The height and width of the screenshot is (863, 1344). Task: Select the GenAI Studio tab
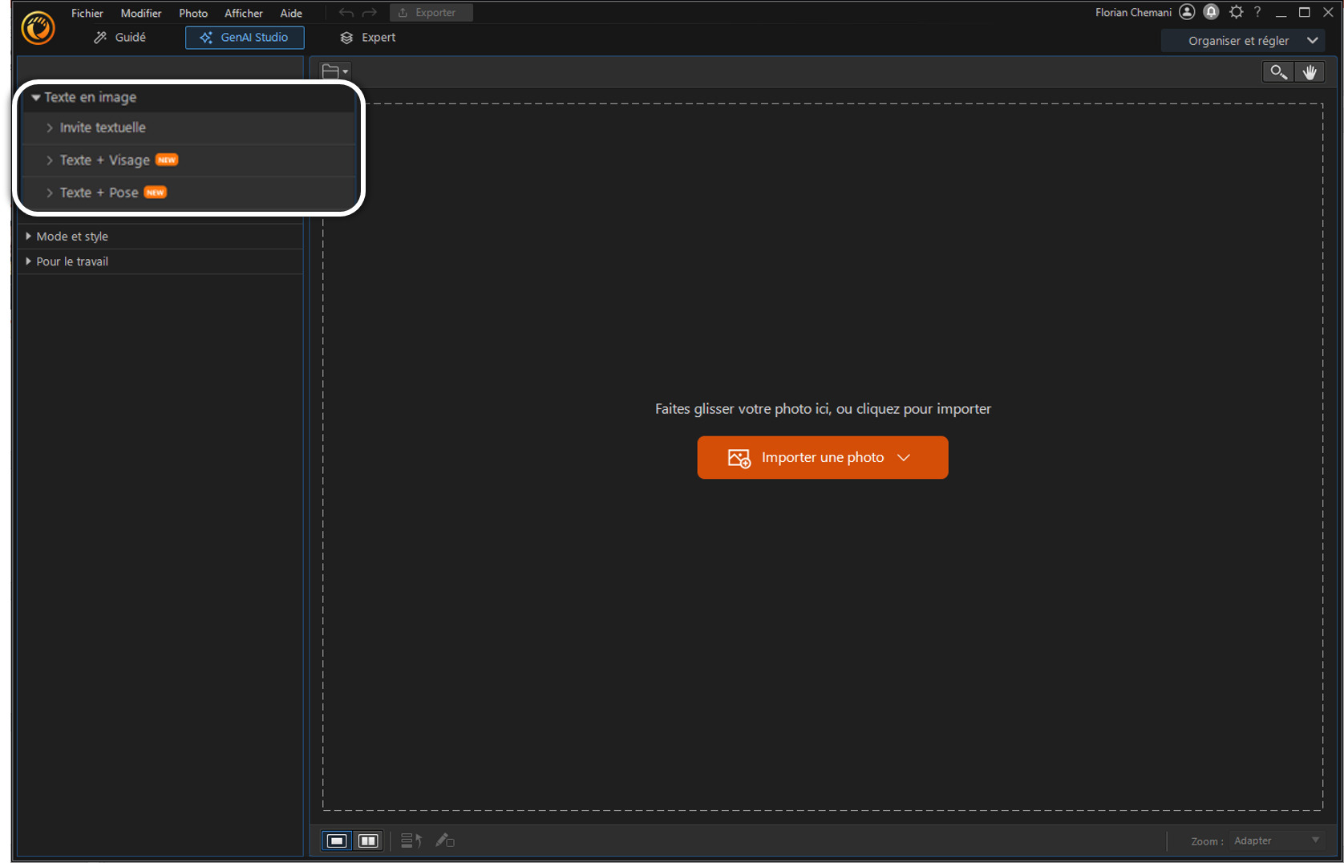click(x=245, y=38)
